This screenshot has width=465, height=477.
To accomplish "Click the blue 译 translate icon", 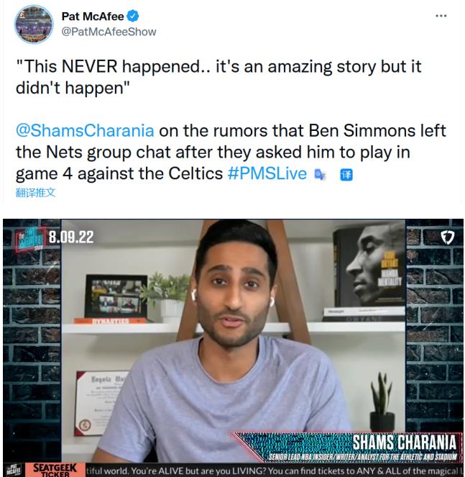I will [x=346, y=175].
